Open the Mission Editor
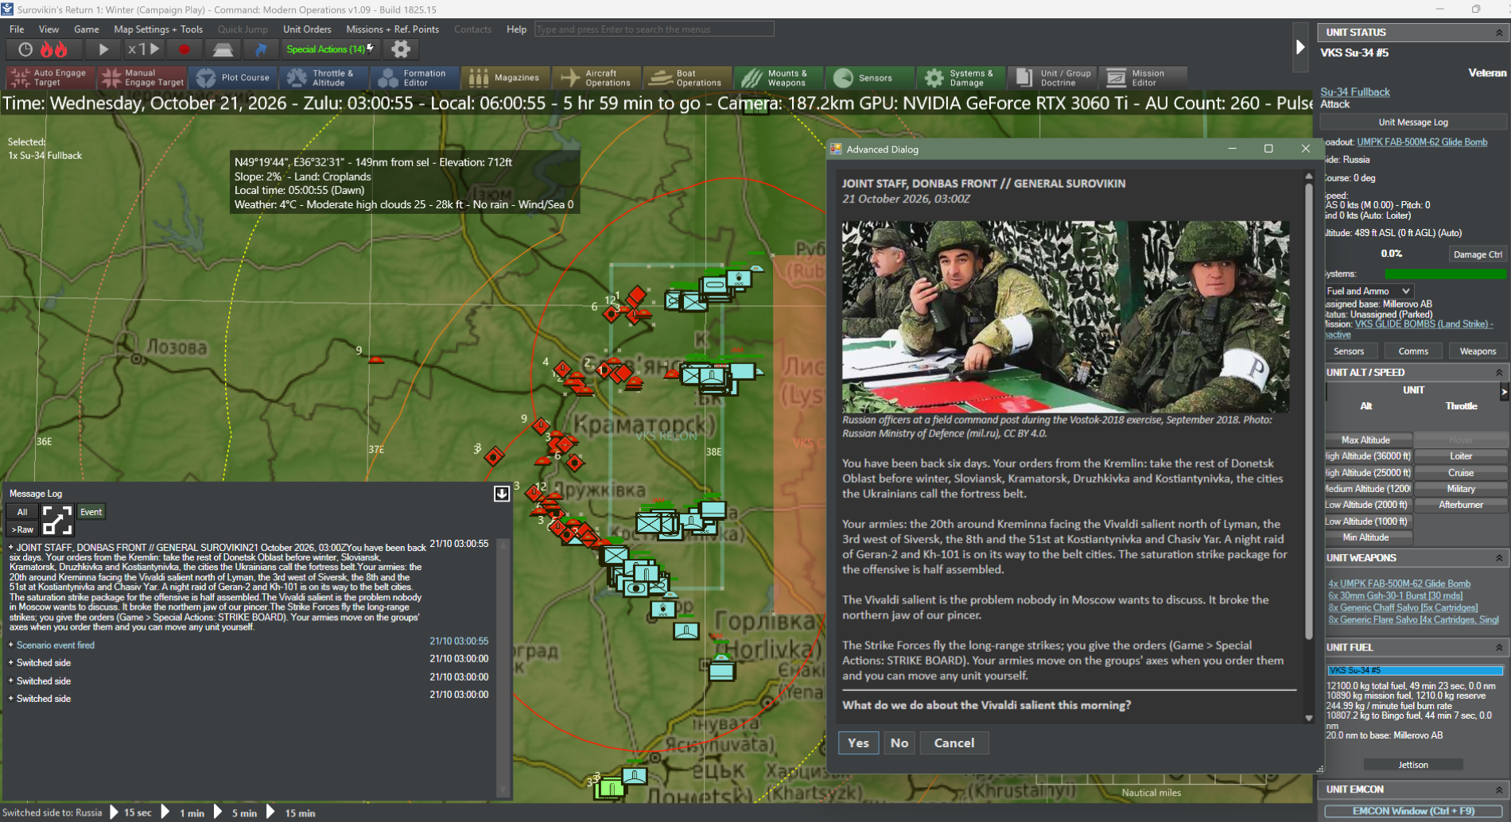The width and height of the screenshot is (1511, 822). click(1144, 78)
